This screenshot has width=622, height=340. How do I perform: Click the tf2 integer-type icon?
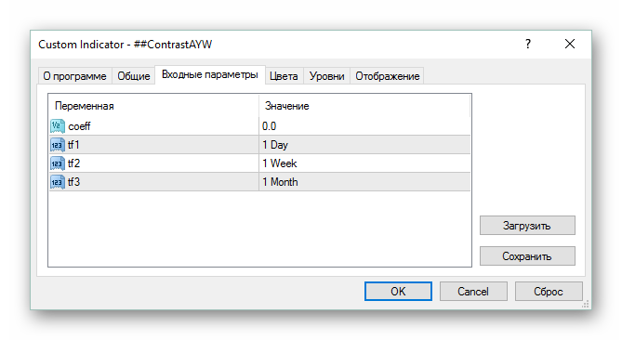(x=57, y=163)
